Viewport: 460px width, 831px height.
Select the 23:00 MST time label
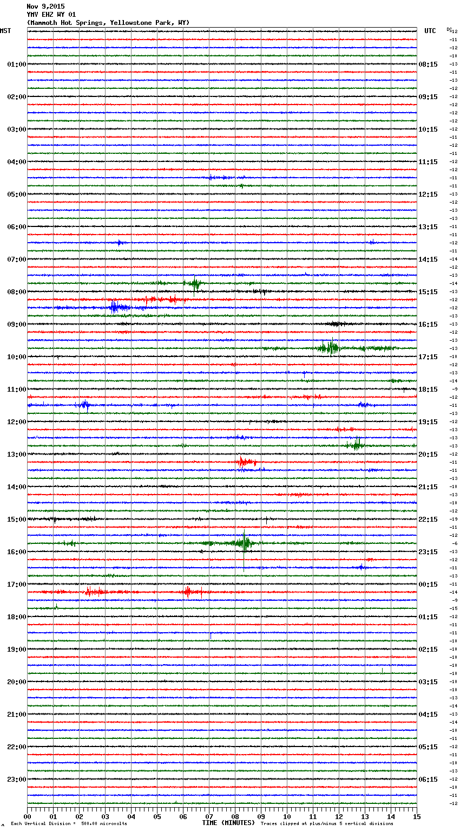(x=17, y=780)
